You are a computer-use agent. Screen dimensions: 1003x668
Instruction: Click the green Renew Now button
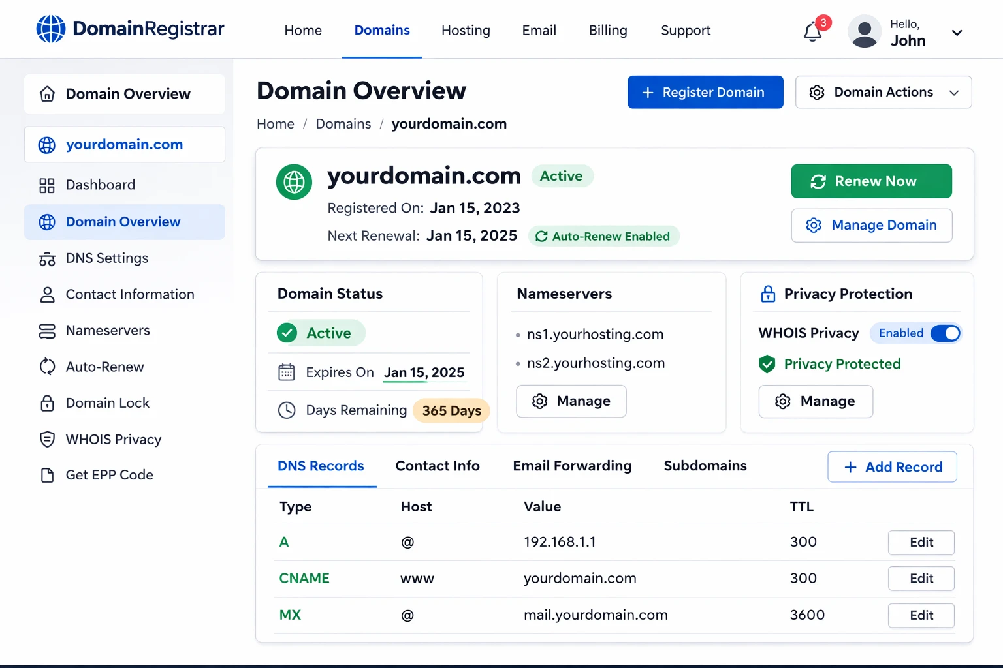pos(871,181)
